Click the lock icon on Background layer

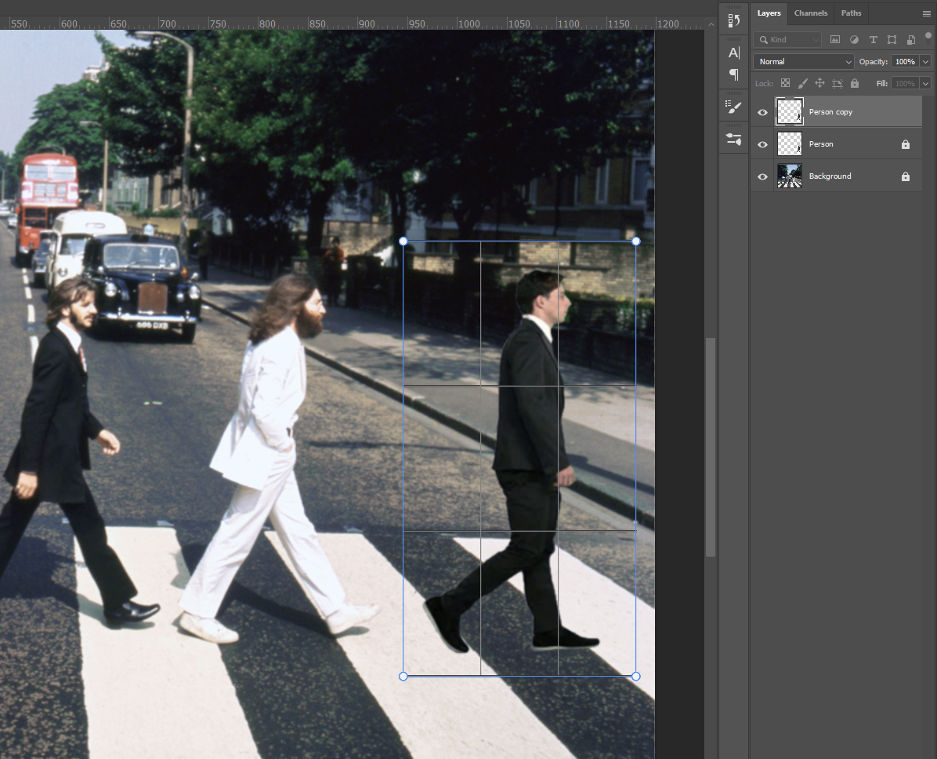tap(906, 176)
